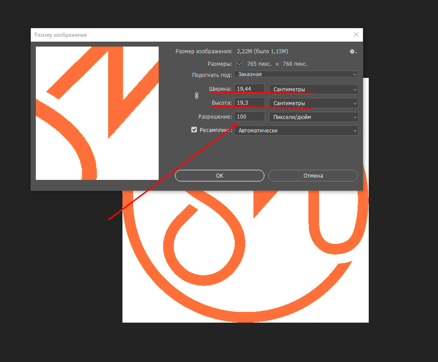Viewport: 438px width, 362px height.
Task: Click the preview thumbnail in the dialog
Action: click(x=97, y=113)
